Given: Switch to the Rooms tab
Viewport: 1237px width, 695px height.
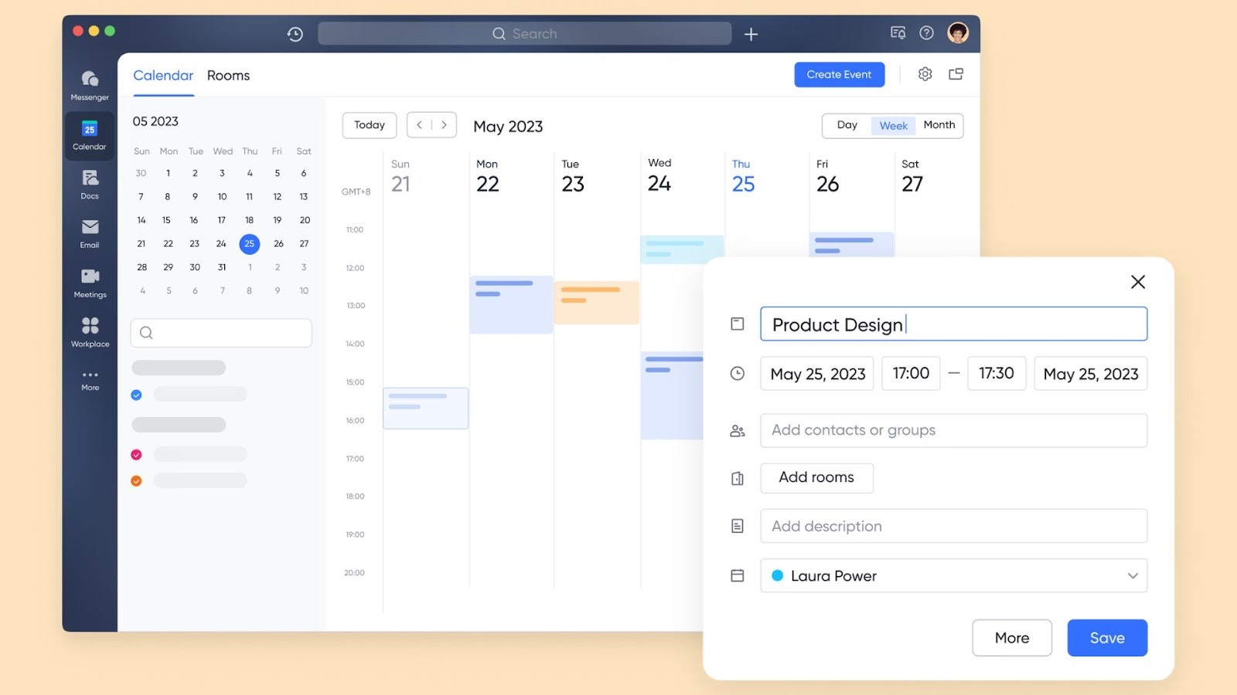Looking at the screenshot, I should (228, 75).
